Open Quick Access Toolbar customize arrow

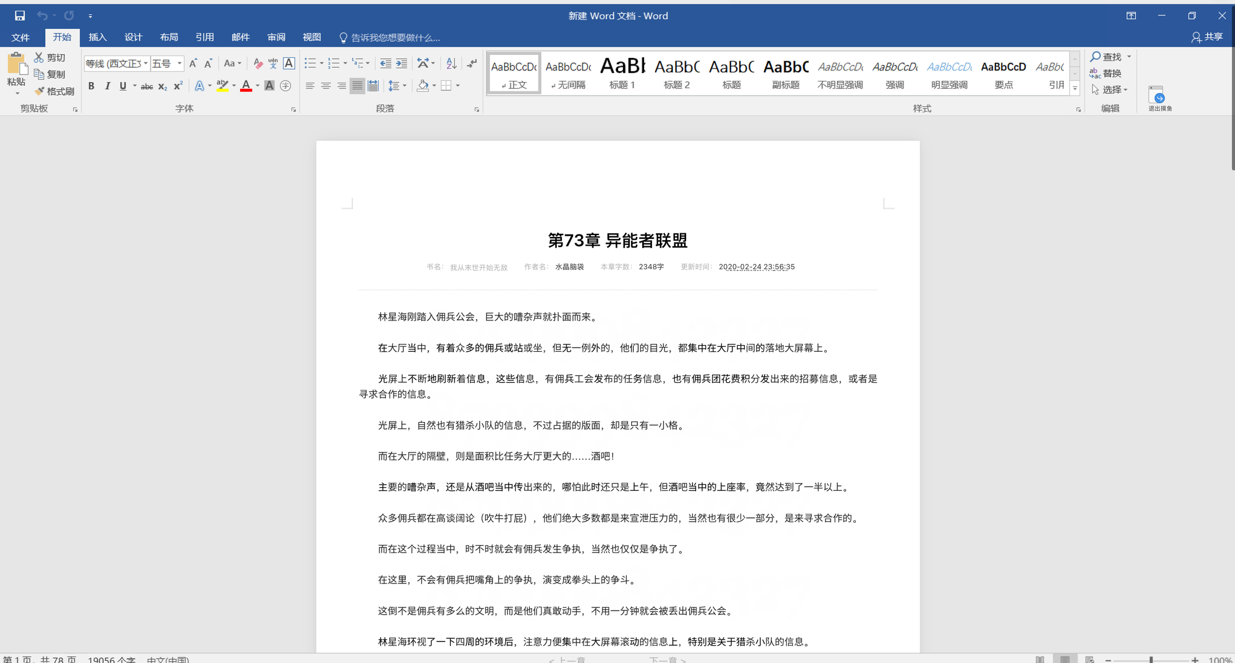coord(90,16)
